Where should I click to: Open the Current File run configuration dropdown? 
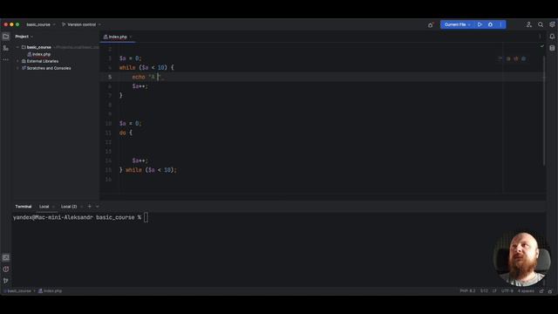click(x=457, y=24)
